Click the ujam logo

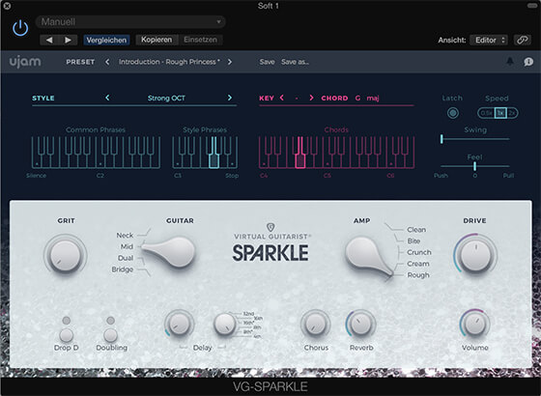pos(25,62)
